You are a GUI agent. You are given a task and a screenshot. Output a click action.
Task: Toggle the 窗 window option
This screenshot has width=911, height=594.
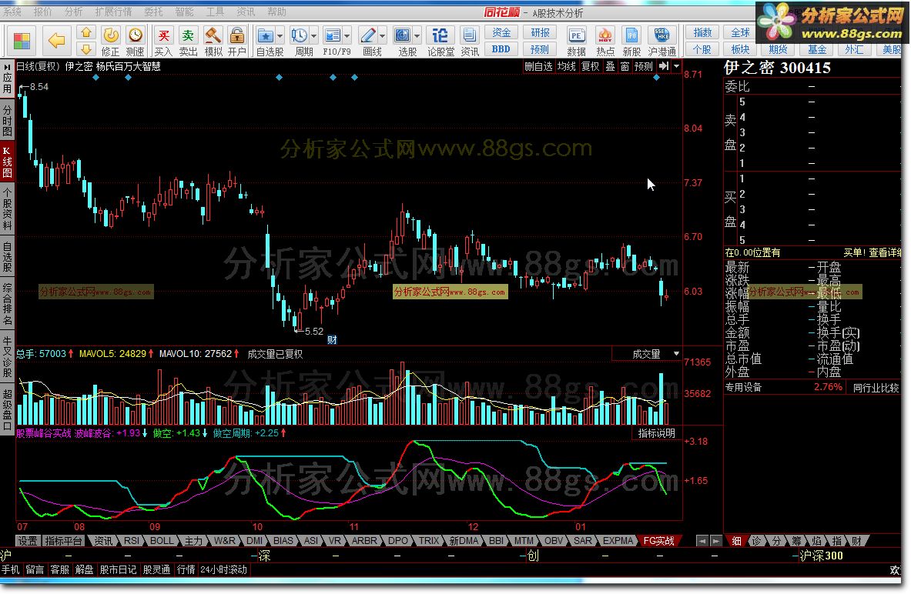625,66
